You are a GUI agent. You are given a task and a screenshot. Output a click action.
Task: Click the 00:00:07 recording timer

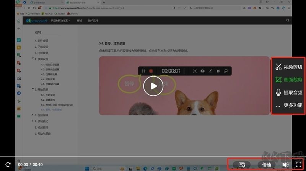171,71
